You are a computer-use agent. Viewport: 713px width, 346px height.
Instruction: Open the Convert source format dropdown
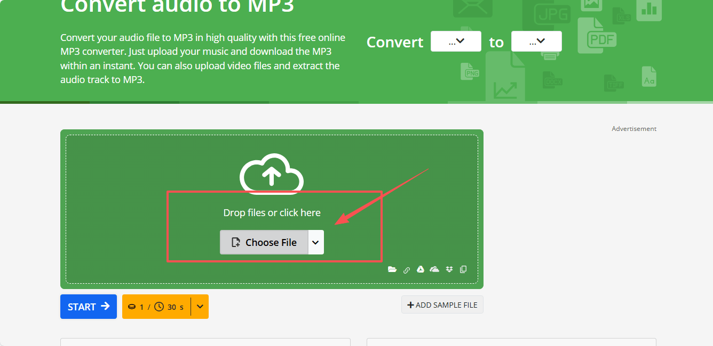point(456,42)
